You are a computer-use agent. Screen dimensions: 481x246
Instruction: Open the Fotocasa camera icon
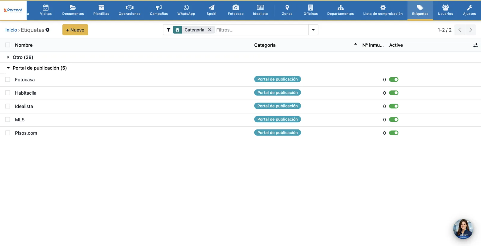(x=236, y=8)
